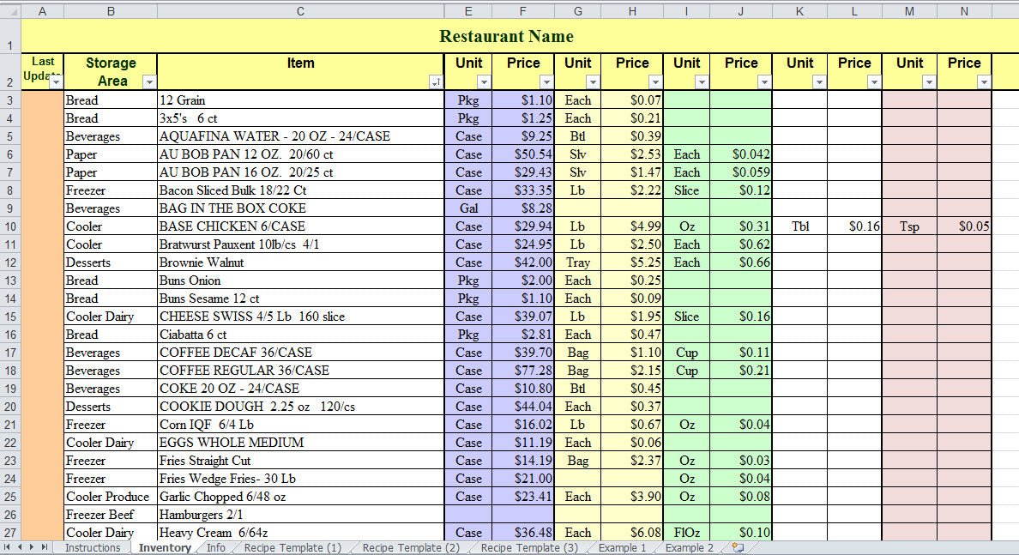The image size is (1019, 555).
Task: Go to next sheet tab arrow
Action: point(31,547)
